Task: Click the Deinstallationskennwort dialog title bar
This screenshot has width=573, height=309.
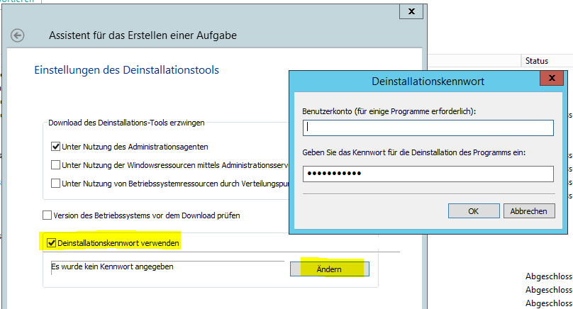Action: click(x=428, y=82)
